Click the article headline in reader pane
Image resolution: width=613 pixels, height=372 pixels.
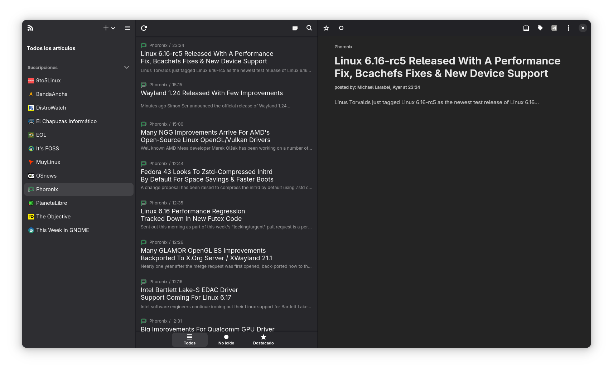click(x=447, y=67)
